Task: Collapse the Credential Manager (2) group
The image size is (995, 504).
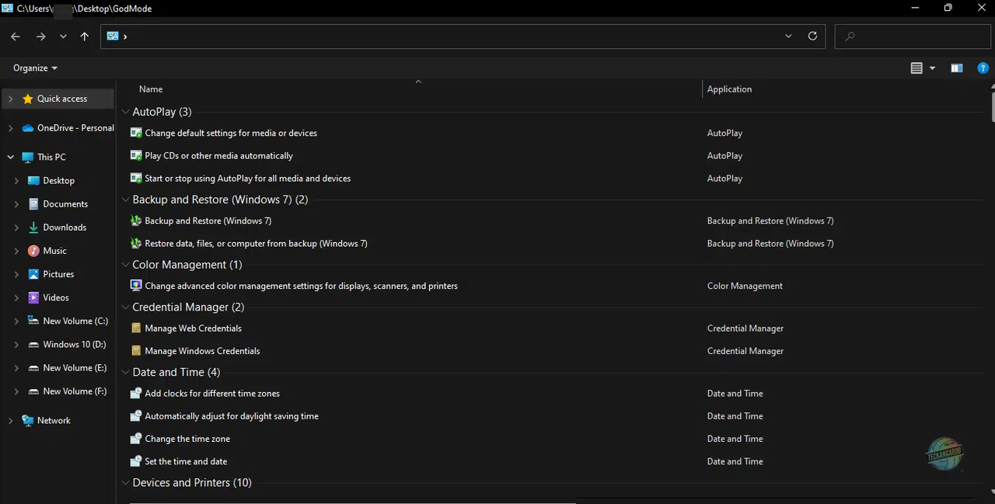Action: (x=125, y=308)
